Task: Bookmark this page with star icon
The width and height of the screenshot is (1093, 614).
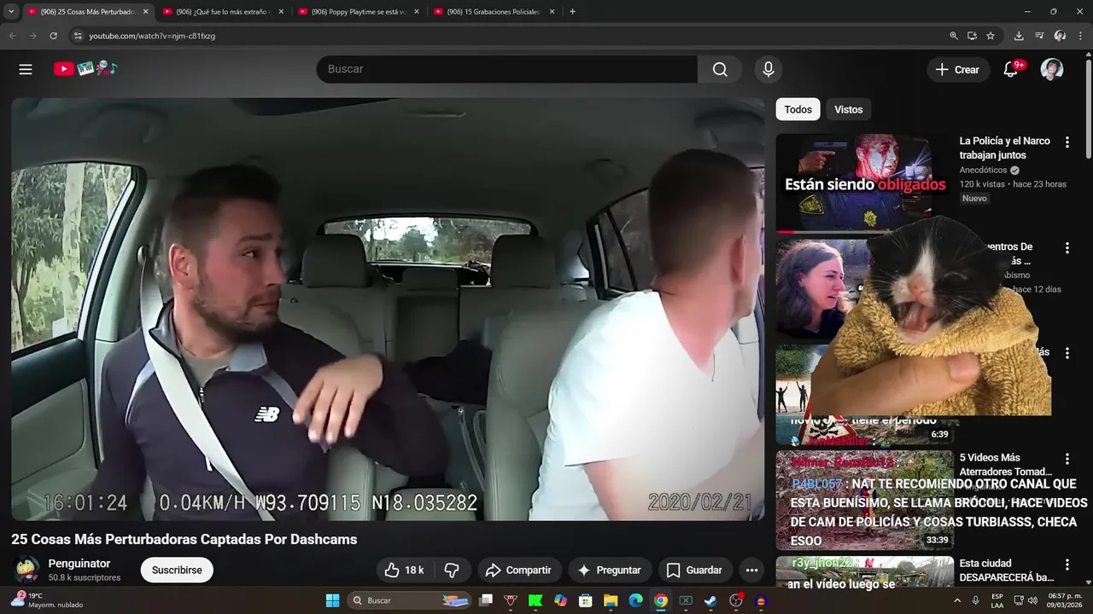Action: pos(991,36)
